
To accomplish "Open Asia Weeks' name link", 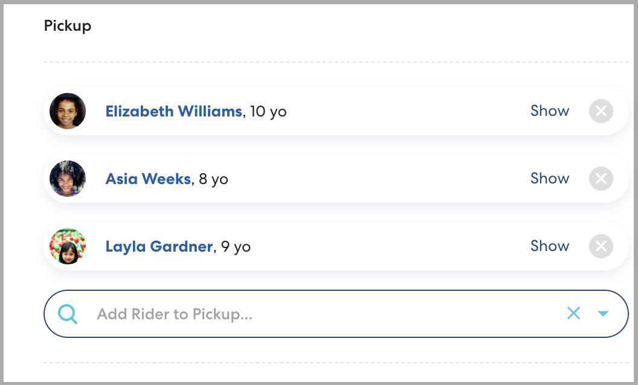I will [x=148, y=179].
